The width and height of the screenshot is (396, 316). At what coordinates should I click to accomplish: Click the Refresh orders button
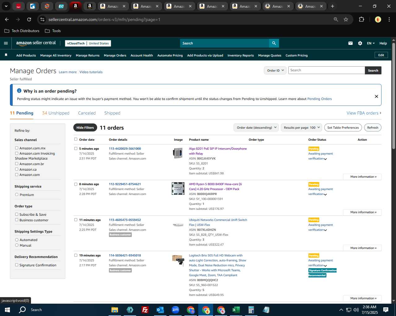point(373,127)
